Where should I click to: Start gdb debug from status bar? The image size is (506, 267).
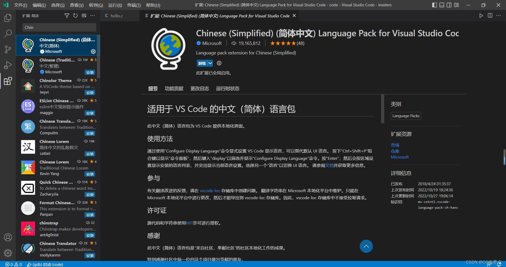coord(45,264)
